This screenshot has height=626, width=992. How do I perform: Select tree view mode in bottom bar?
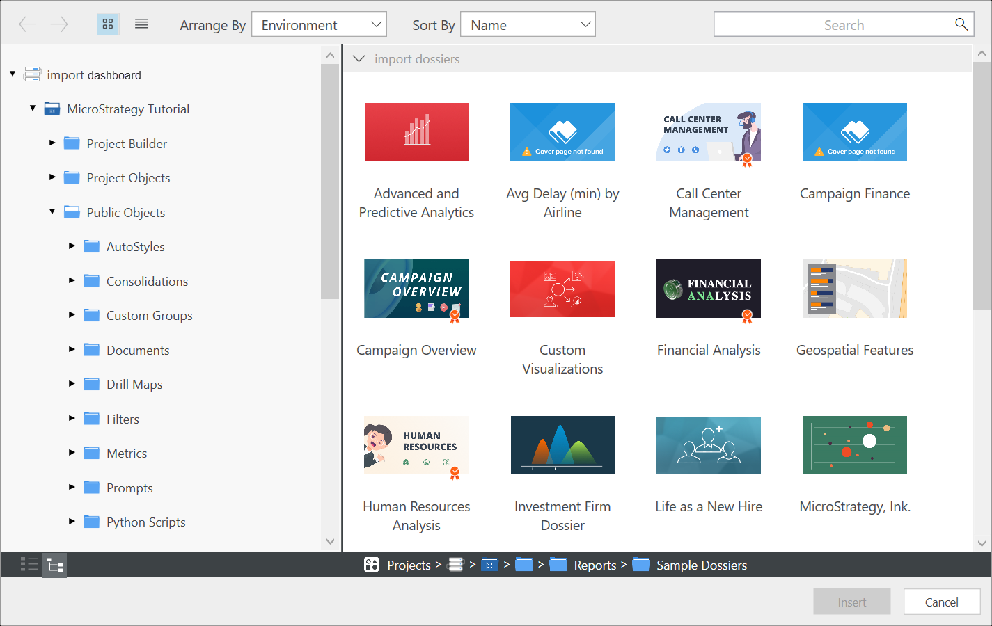pyautogui.click(x=55, y=565)
